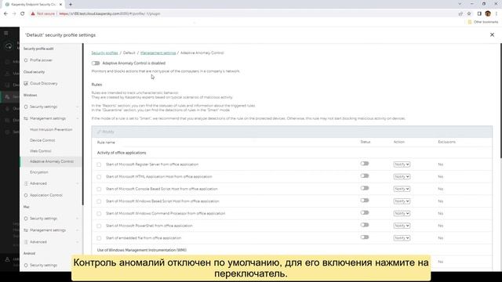Open Notify dropdown for Windows Based Script Host
The image size is (502, 282).
[402, 201]
